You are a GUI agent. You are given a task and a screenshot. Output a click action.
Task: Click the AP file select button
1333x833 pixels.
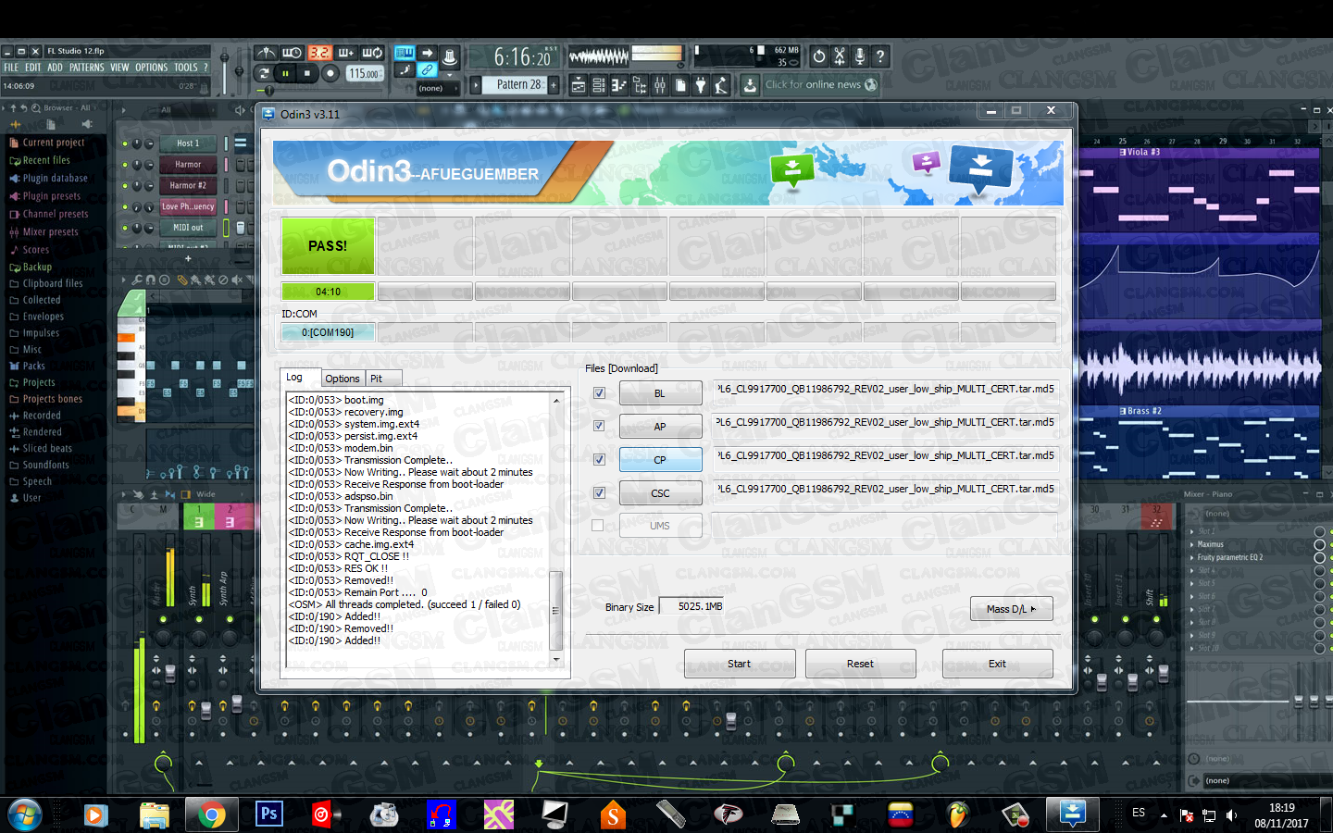660,427
